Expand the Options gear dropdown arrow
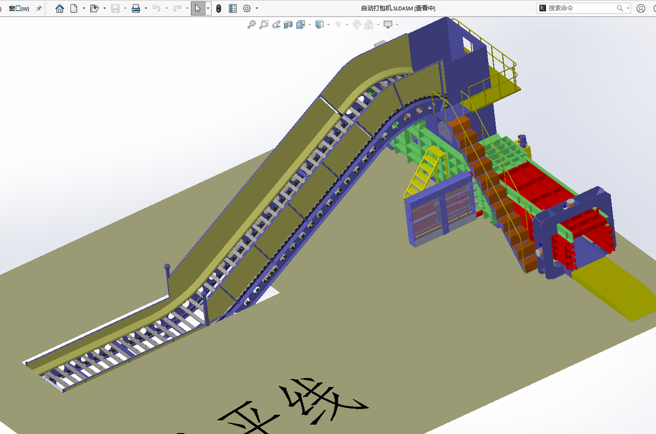This screenshot has height=434, width=656. (257, 8)
